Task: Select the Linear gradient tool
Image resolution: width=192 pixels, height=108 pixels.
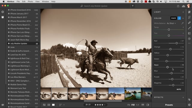Action: coord(189,33)
